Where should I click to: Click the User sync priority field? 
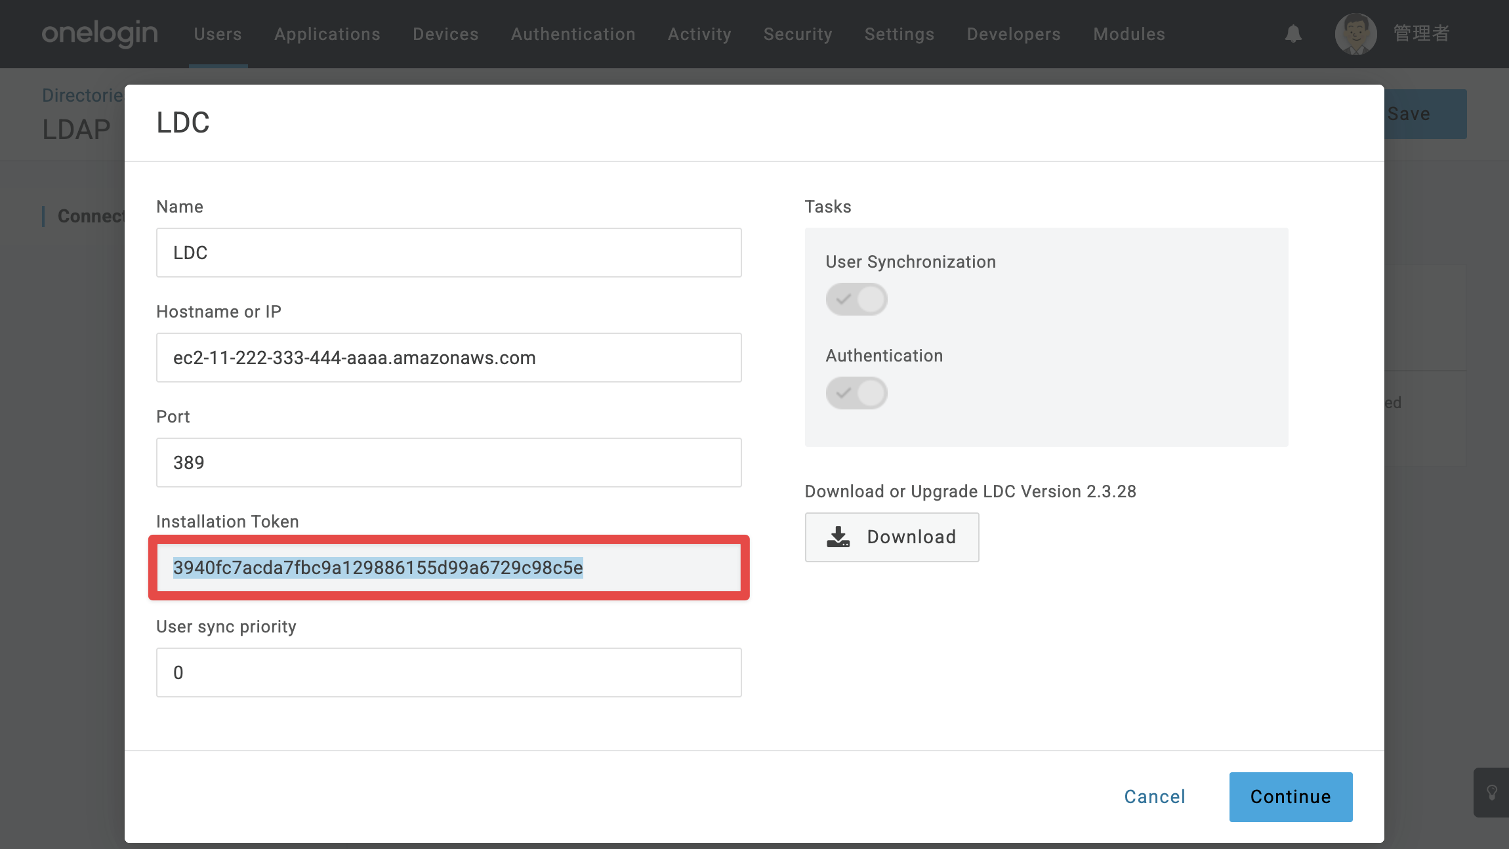coord(449,673)
